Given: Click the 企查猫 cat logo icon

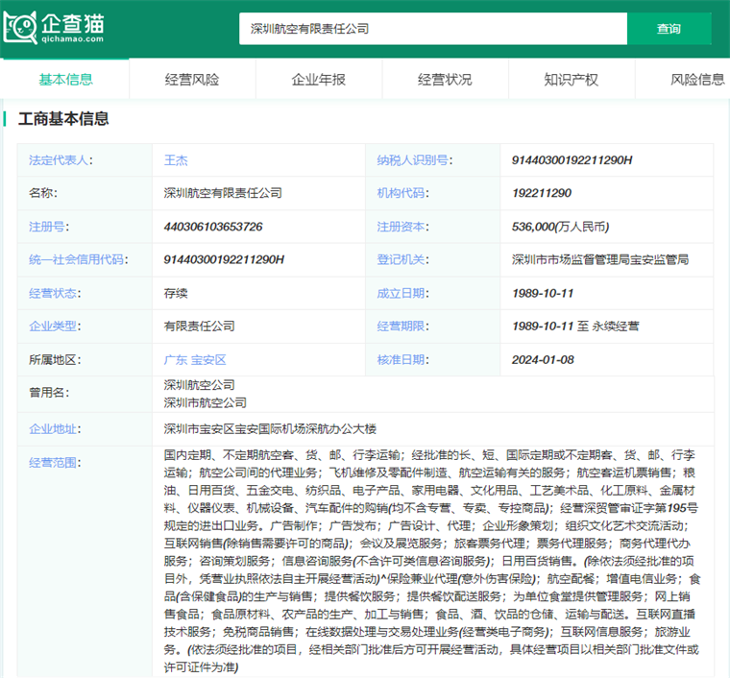Looking at the screenshot, I should coord(20,28).
